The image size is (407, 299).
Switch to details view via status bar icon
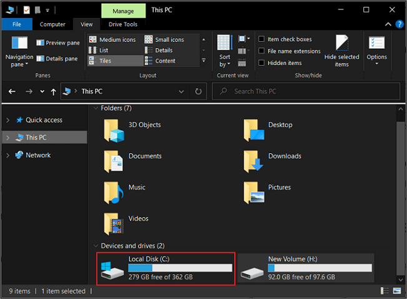pyautogui.click(x=385, y=291)
